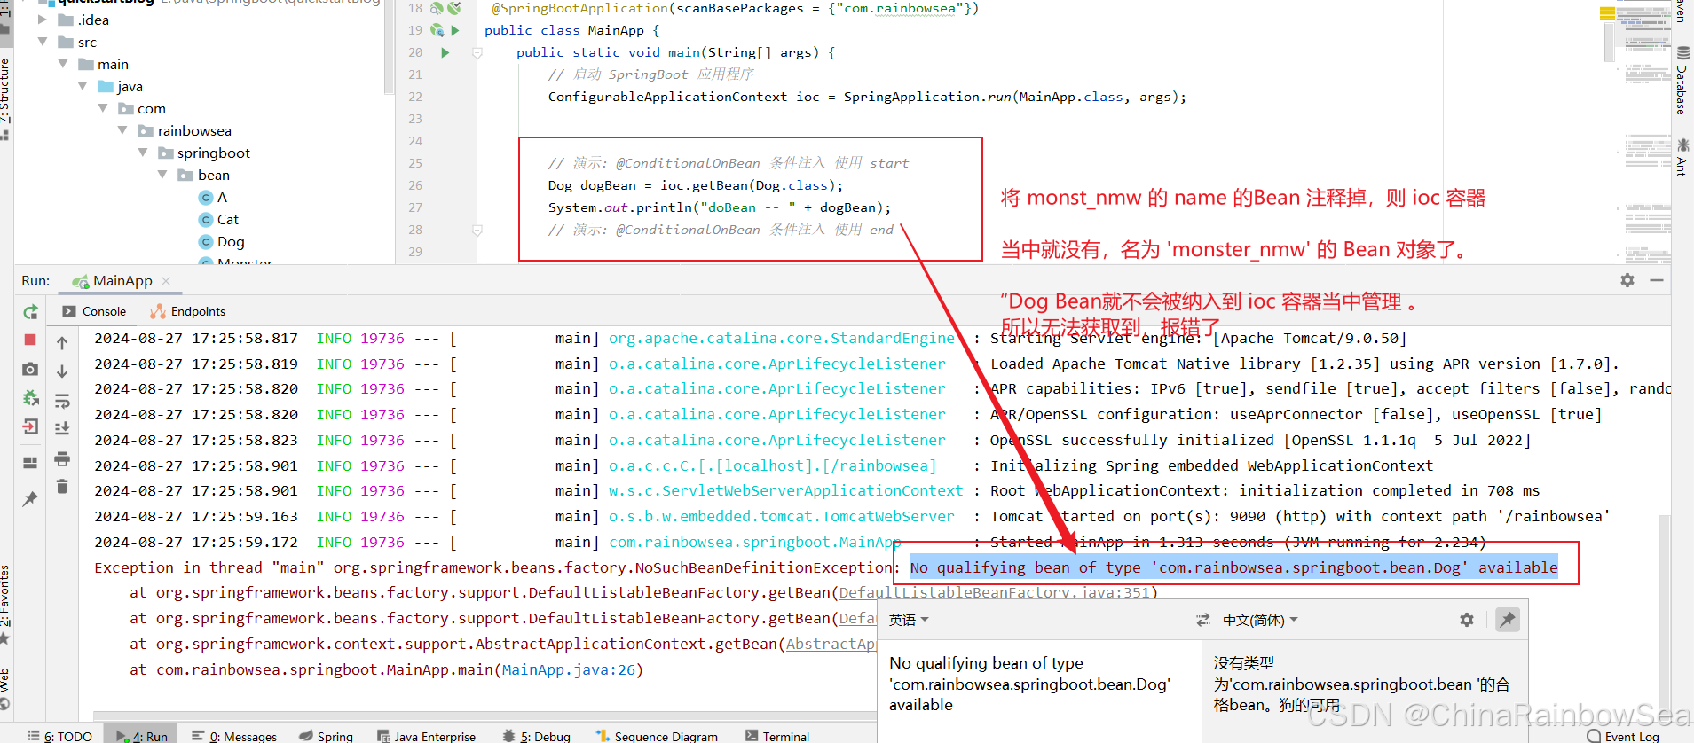The height and width of the screenshot is (743, 1694).
Task: Restore the Run panel layout
Action: point(30,463)
